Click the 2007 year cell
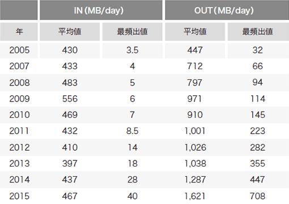289x204 pixels. coord(19,66)
